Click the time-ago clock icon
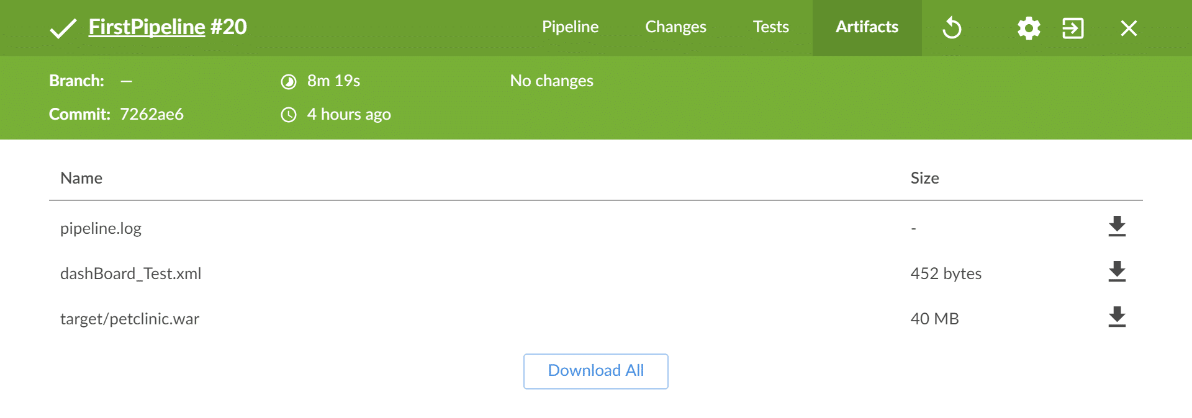Screen dimensions: 1192x418 point(289,115)
